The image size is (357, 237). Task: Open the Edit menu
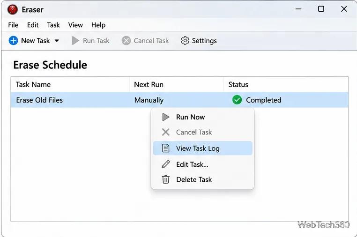pyautogui.click(x=33, y=25)
